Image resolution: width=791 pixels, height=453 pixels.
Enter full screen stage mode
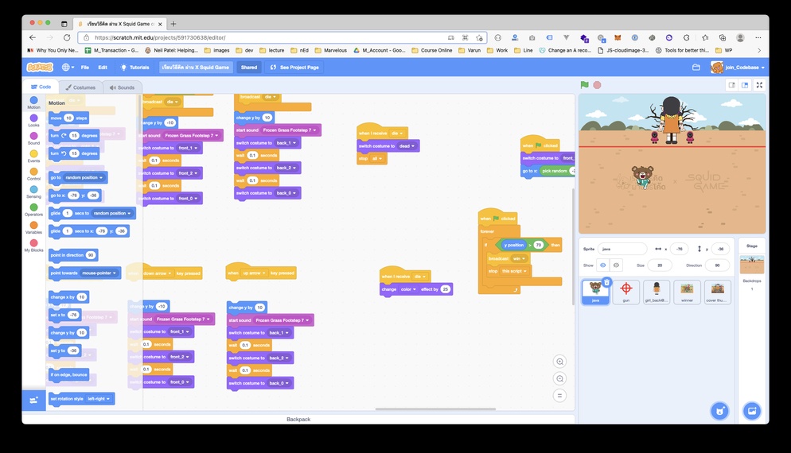[x=759, y=85]
